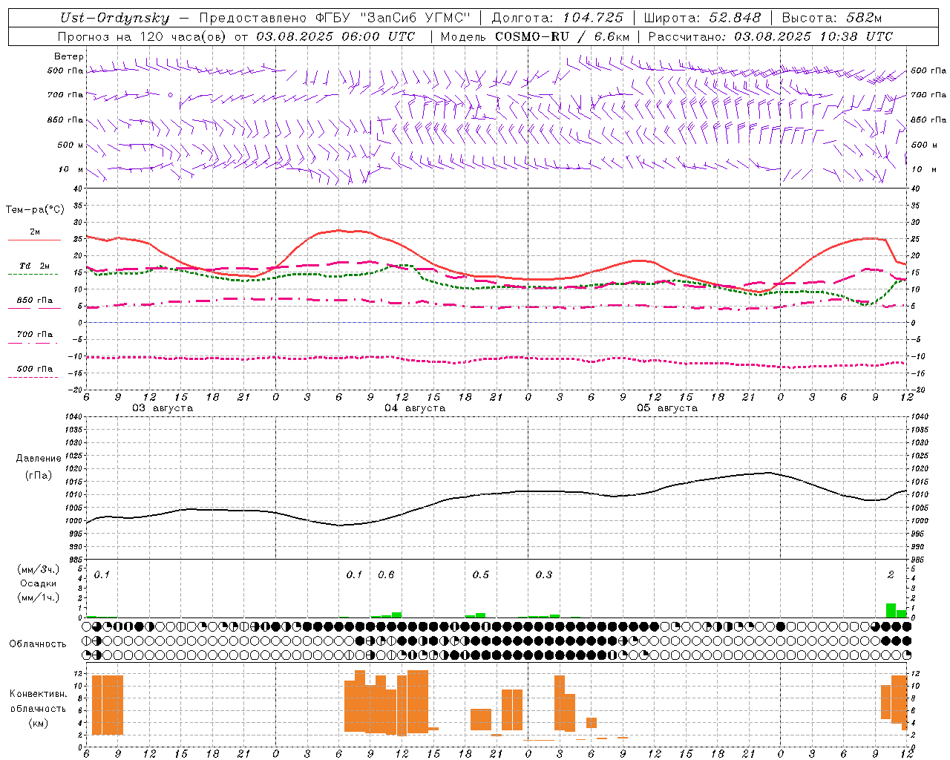Click the dotted legend line below temperature 500 гПа
The image size is (950, 760).
[33, 378]
